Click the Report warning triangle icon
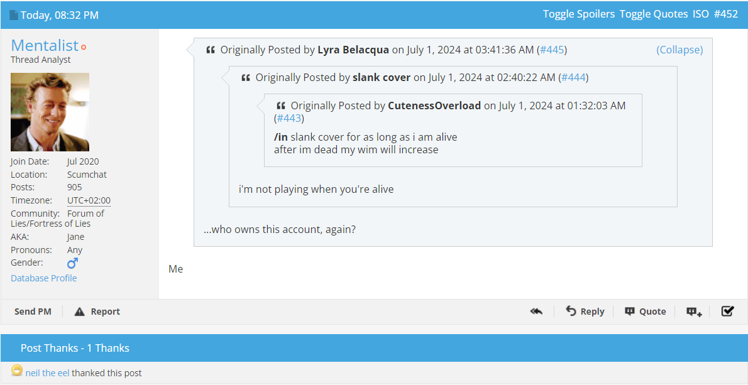The width and height of the screenshot is (748, 385). (80, 312)
